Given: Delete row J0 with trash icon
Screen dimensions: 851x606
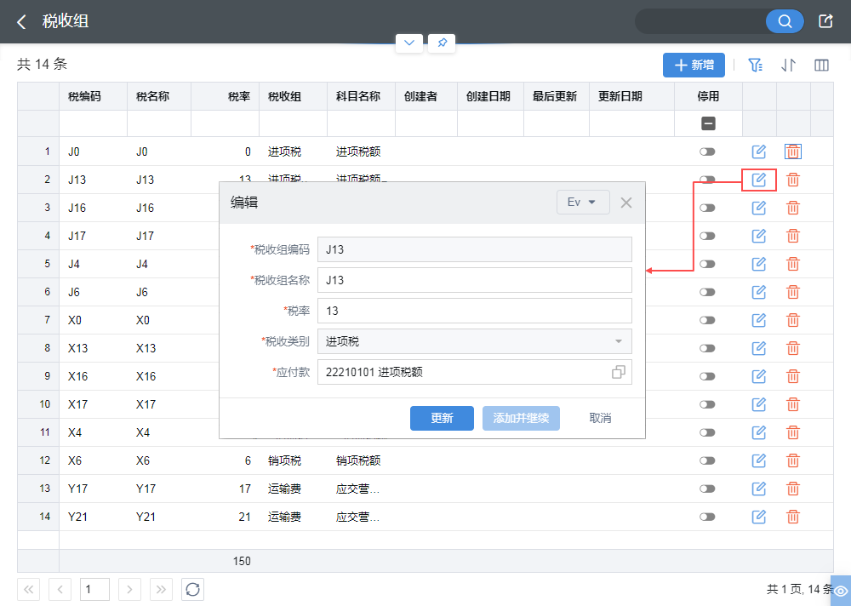Looking at the screenshot, I should [x=793, y=151].
